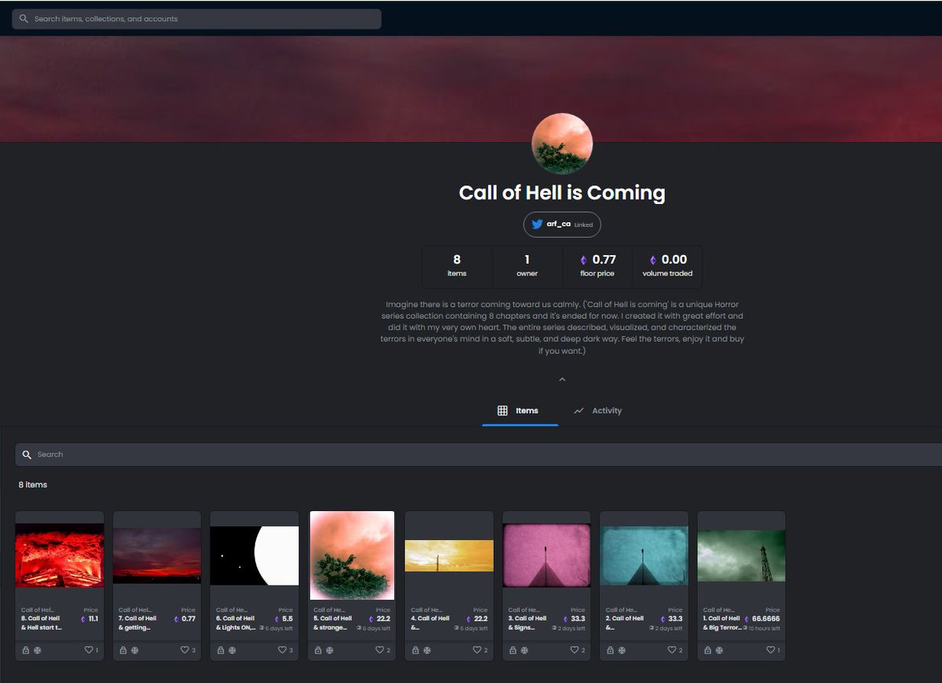
Task: Click the lock icon on item 2 card
Action: point(610,650)
